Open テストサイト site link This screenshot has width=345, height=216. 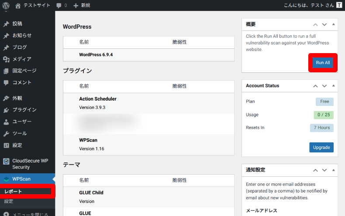[37, 5]
